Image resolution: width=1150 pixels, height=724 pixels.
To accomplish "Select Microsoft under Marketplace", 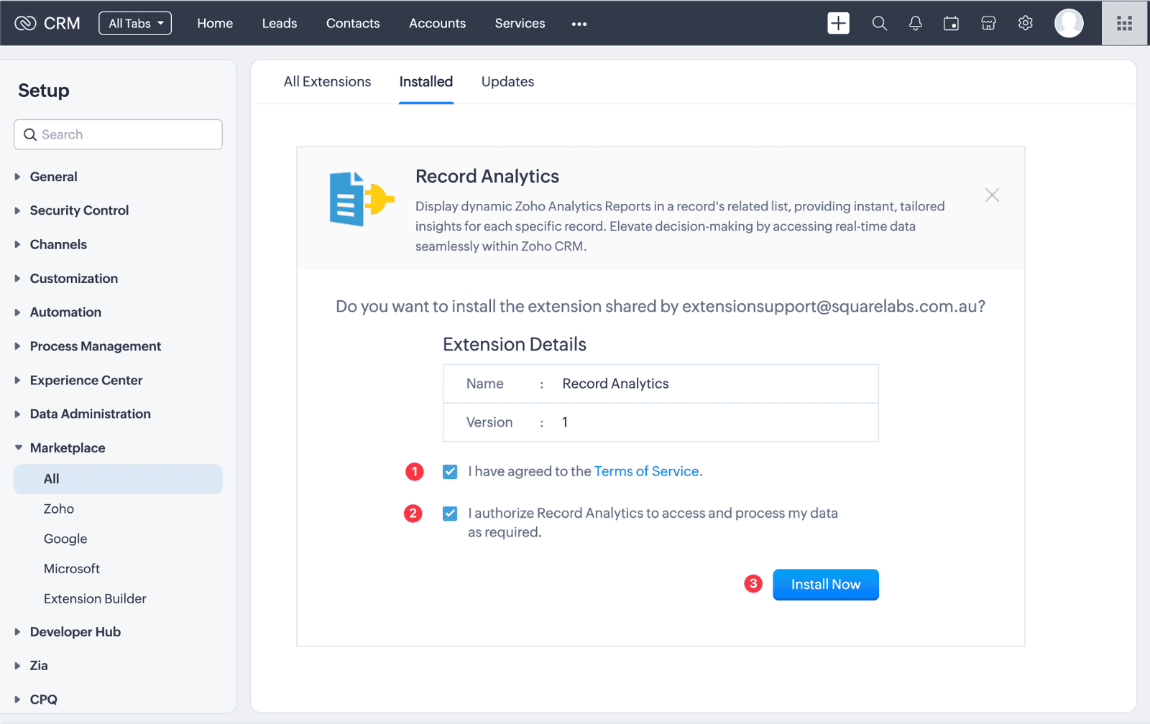I will 72,568.
